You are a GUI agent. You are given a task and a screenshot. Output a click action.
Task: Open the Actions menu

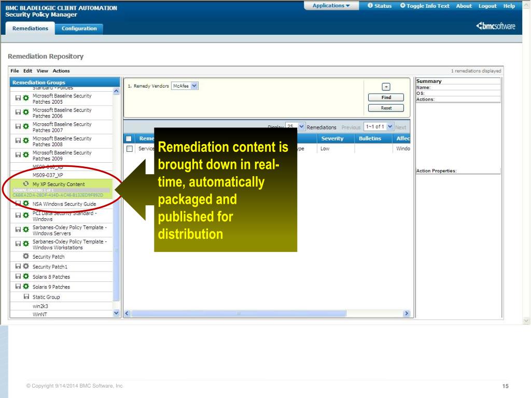coord(61,70)
